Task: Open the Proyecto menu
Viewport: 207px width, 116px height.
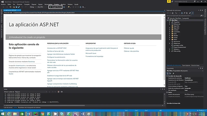Action: (19, 4)
